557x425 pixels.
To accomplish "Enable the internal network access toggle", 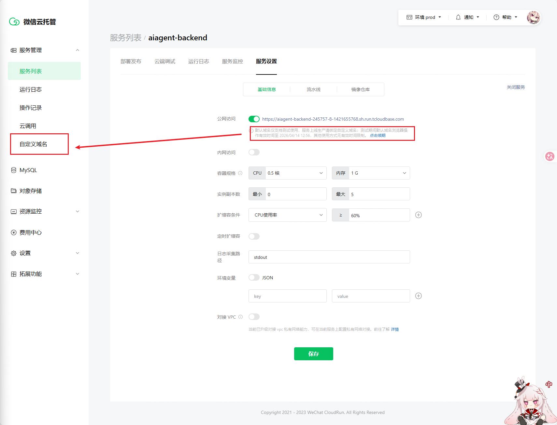I will [254, 152].
